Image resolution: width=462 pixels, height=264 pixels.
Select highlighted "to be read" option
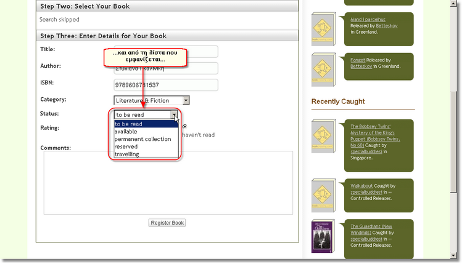pos(128,124)
